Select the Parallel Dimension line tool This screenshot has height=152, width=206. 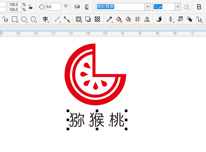click(57, 19)
